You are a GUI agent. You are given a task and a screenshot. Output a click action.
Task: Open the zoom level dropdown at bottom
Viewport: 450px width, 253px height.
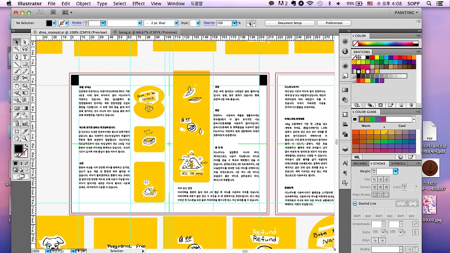pos(48,251)
